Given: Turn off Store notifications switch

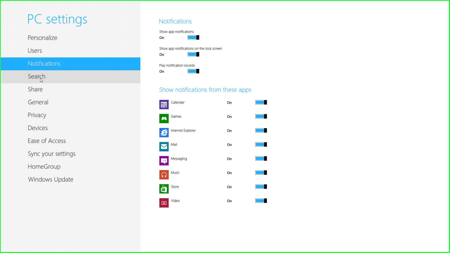Looking at the screenshot, I should coord(261,187).
